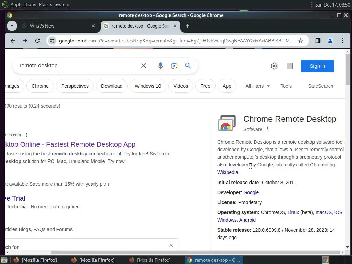Screen dimensions: 352x264
Task: Click the horizontal page scrollbar
Action: [195, 253]
